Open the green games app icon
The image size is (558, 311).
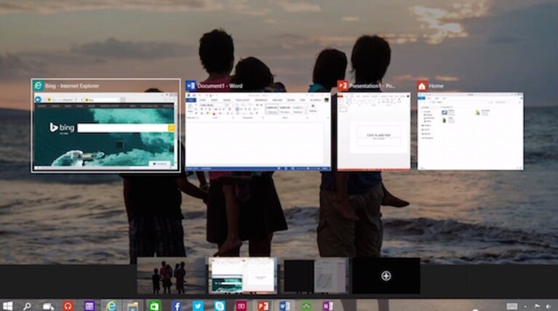tap(306, 306)
